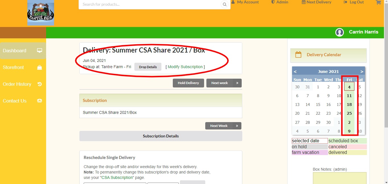Click the Dashboard monitor icon
388x184 pixels.
pyautogui.click(x=40, y=51)
